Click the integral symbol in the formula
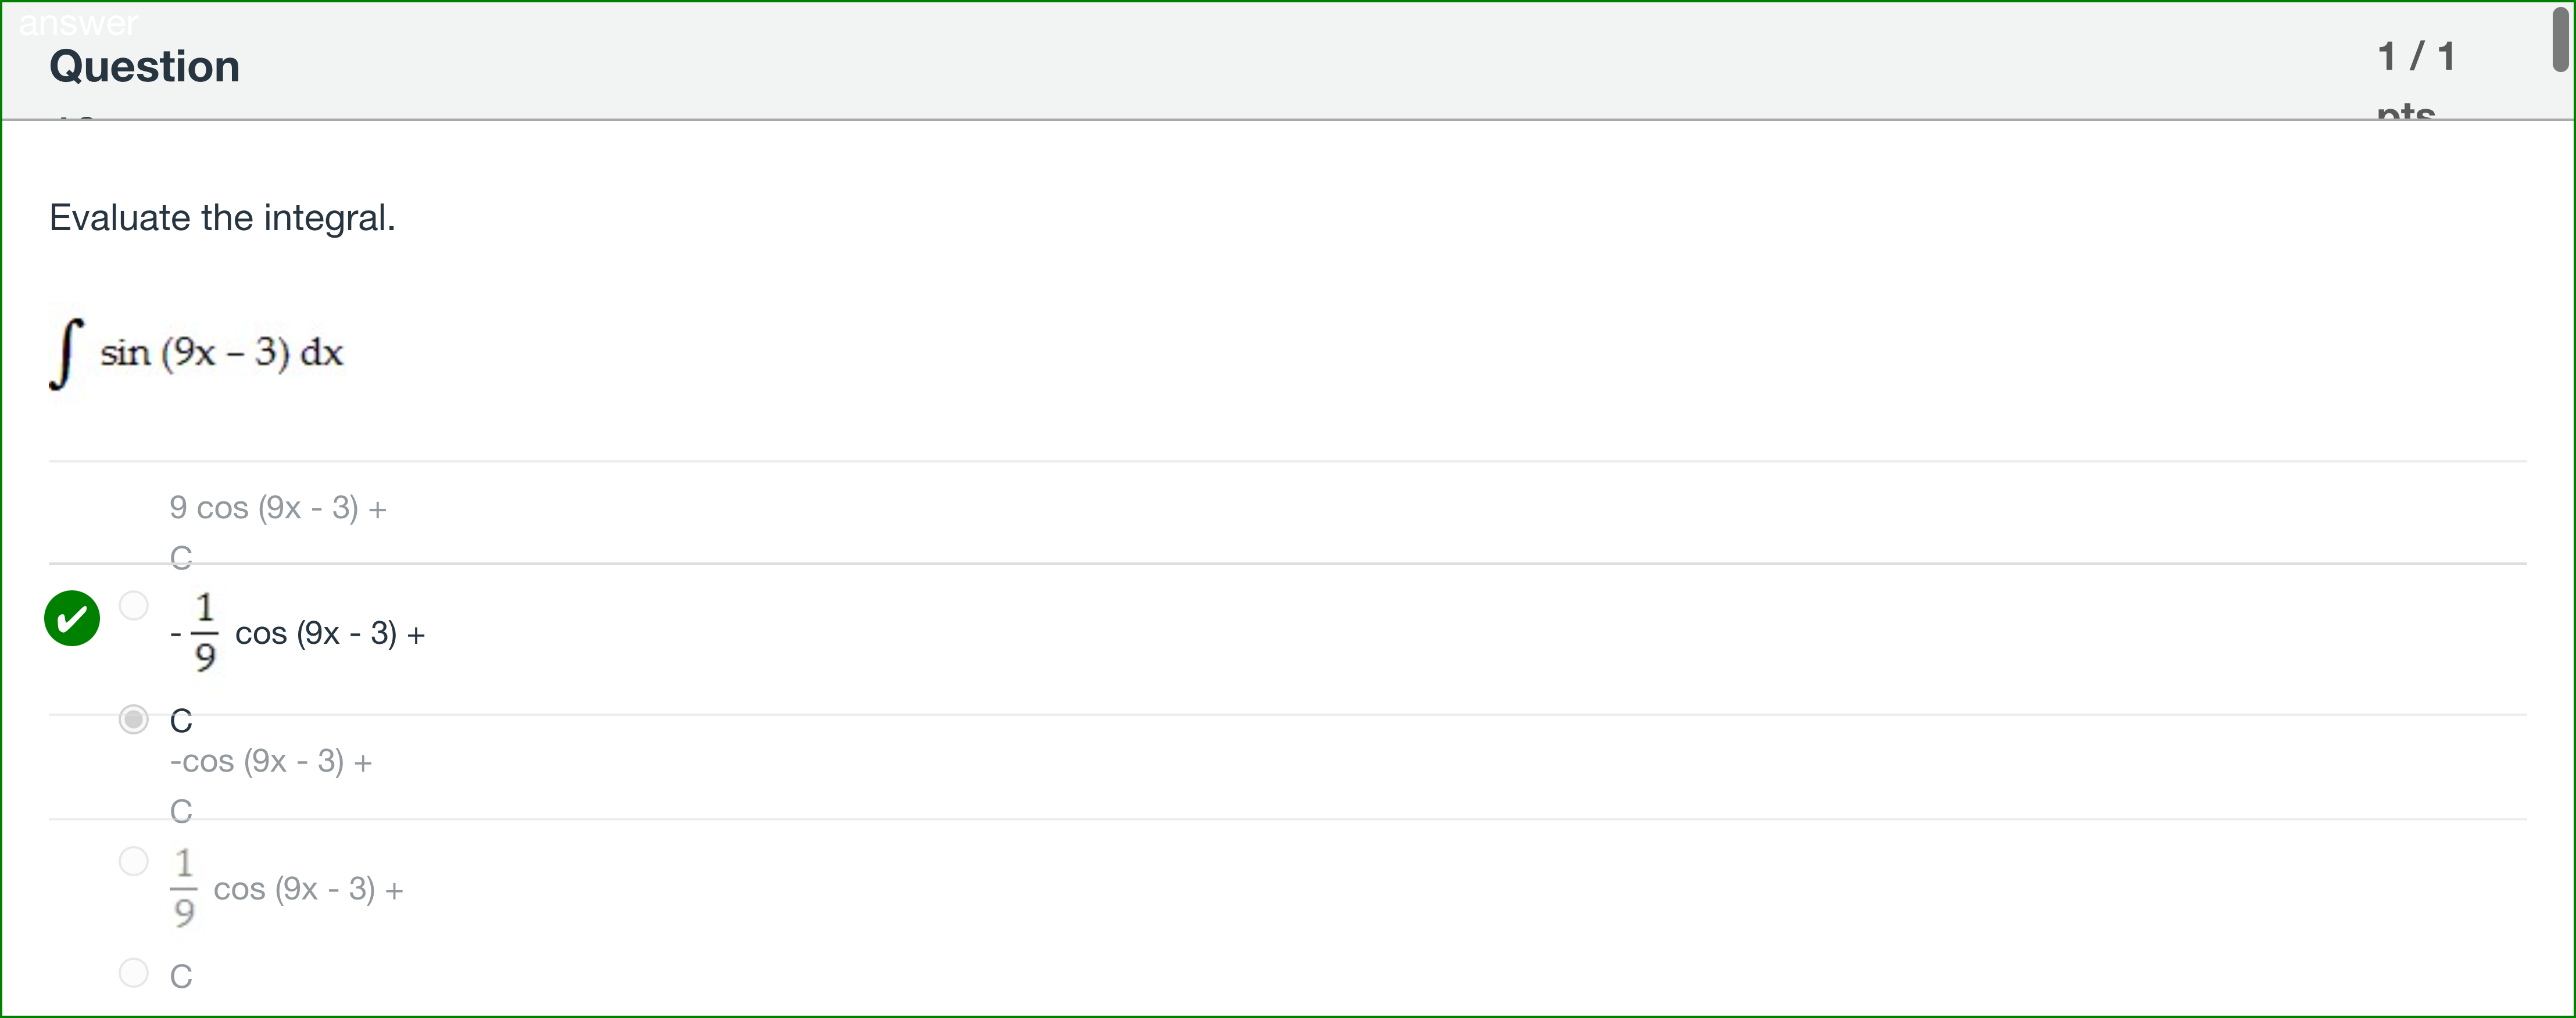This screenshot has height=1018, width=2576. (65, 353)
